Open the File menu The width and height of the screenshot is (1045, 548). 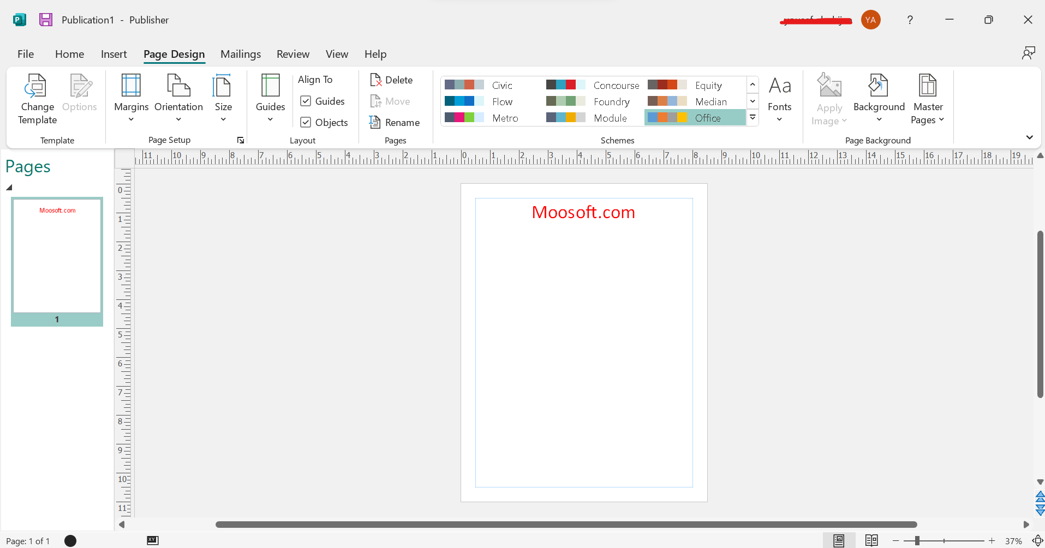click(x=26, y=54)
